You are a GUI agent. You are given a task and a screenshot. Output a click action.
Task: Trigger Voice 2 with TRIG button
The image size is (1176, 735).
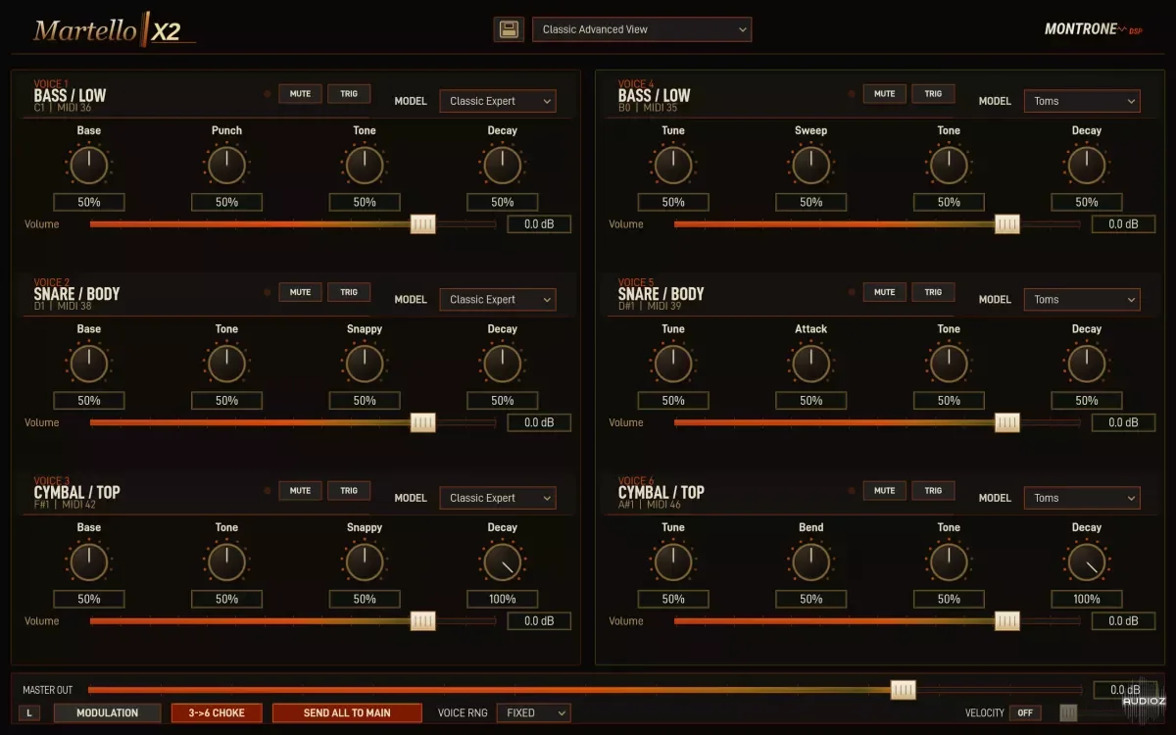coord(349,292)
